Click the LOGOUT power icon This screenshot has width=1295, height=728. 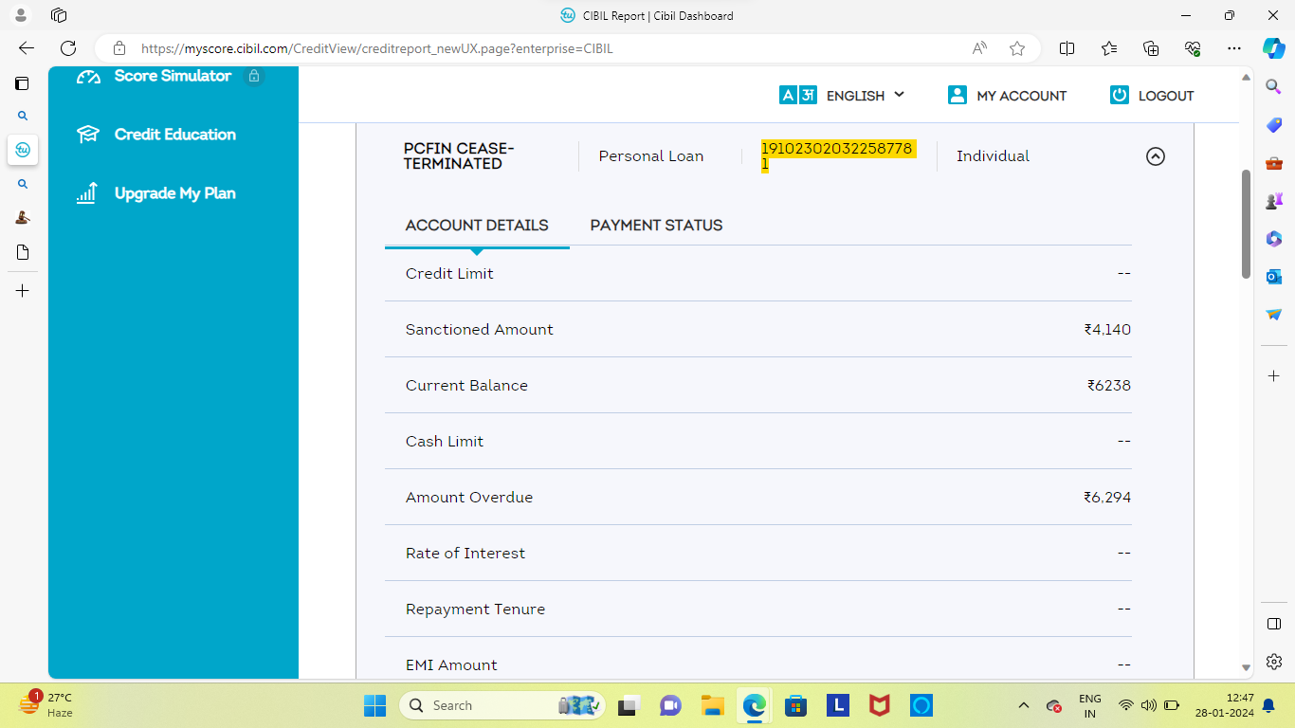[1120, 95]
